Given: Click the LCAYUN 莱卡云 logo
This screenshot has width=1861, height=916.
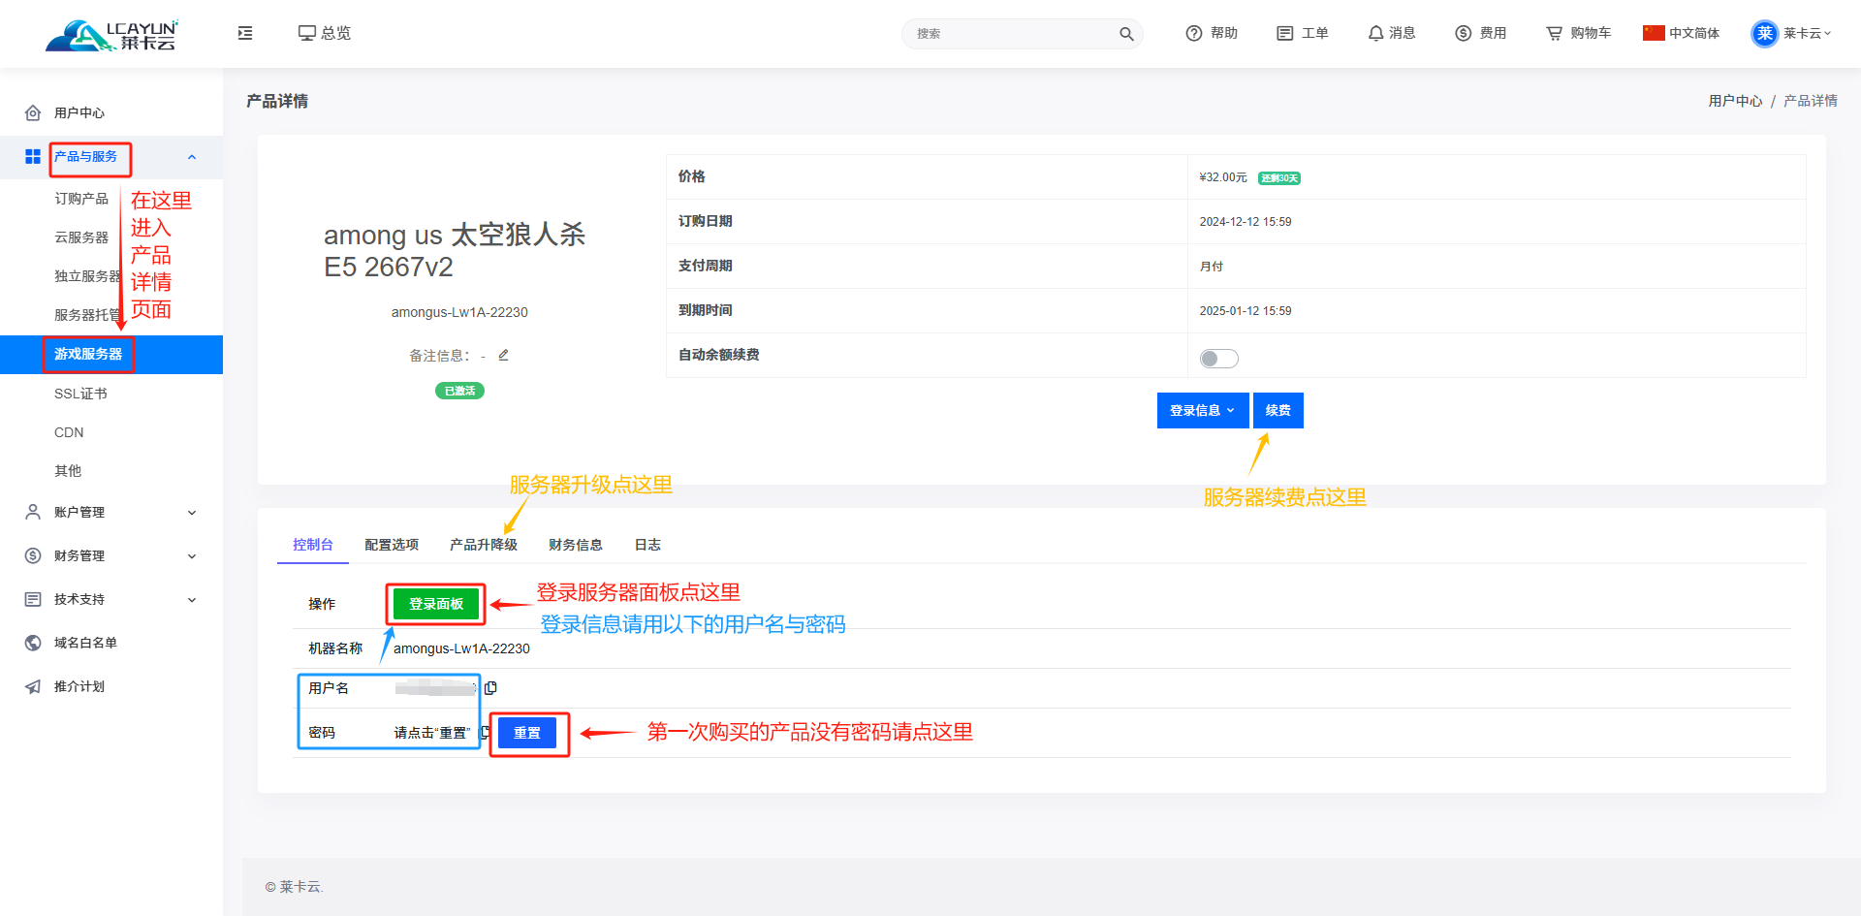Looking at the screenshot, I should (x=111, y=35).
